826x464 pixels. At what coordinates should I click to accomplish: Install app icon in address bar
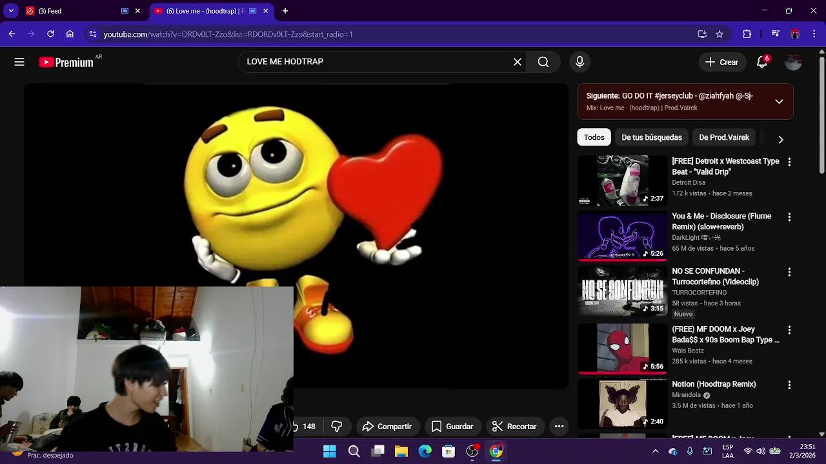point(702,34)
